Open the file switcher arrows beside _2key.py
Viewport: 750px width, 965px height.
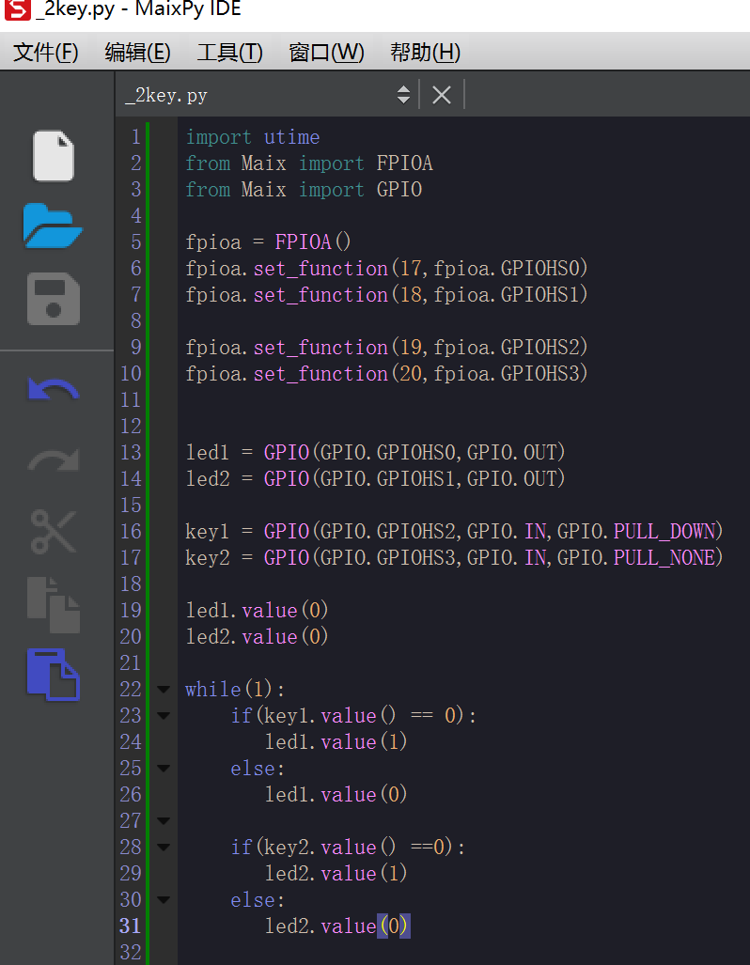[x=403, y=94]
